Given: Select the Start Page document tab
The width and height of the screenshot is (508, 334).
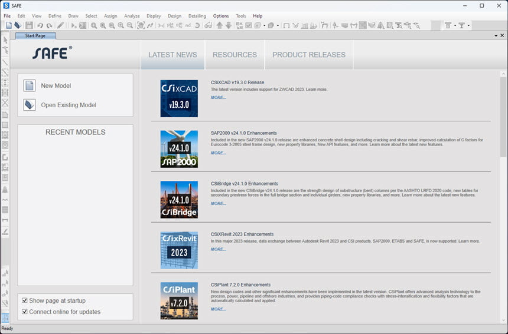Looking at the screenshot, I should coord(35,35).
